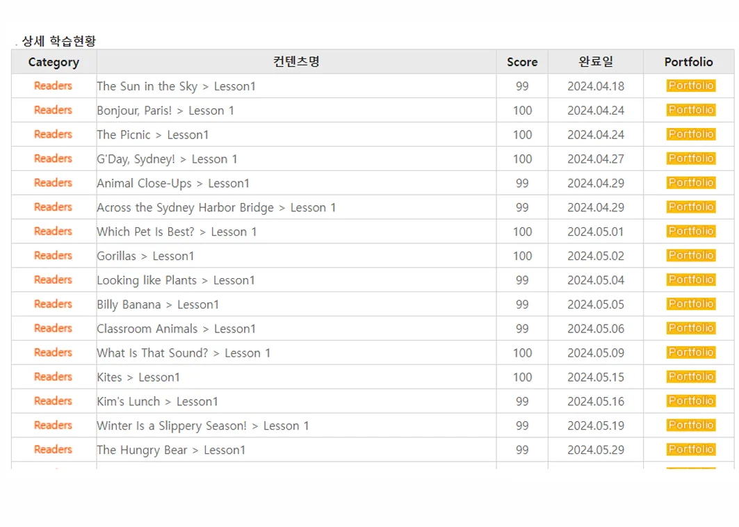
Task: Click the 'The Picnic > Lesson1' title
Action: click(x=153, y=135)
